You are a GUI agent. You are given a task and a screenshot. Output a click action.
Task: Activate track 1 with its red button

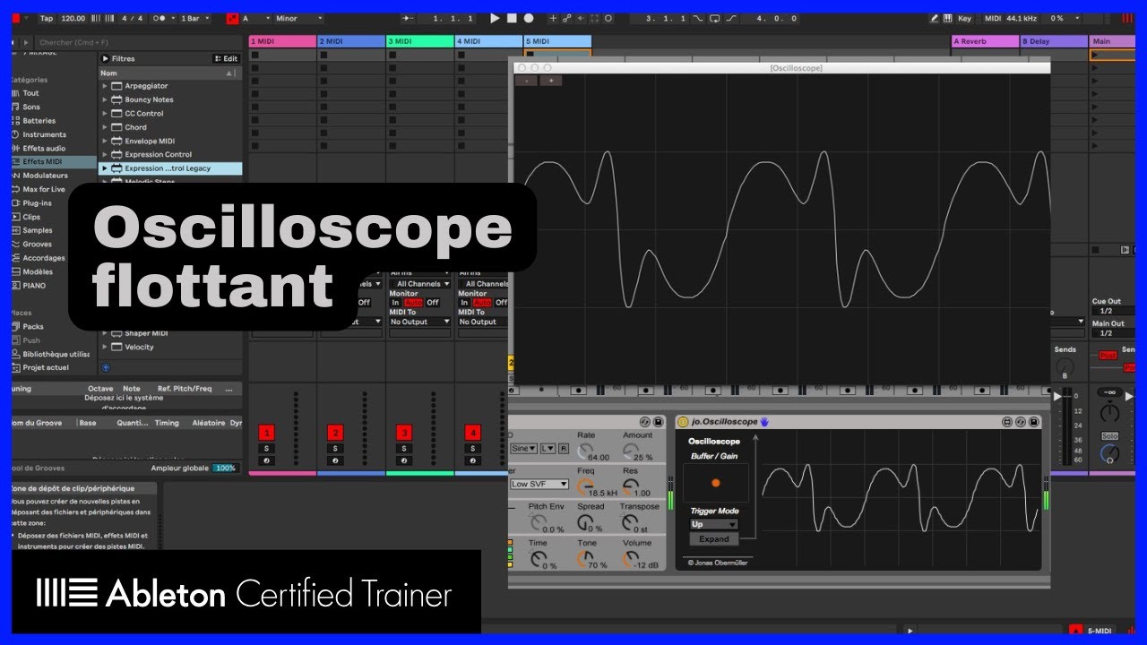click(x=266, y=432)
